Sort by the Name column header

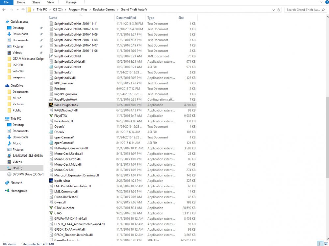click(x=81, y=18)
